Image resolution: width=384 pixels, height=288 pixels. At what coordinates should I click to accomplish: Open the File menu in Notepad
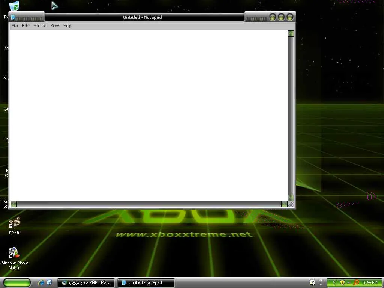(x=15, y=25)
